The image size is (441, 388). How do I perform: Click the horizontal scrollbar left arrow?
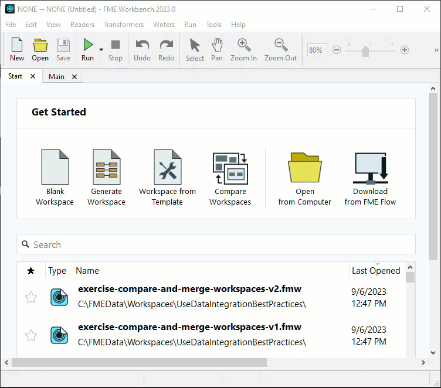pos(6,363)
